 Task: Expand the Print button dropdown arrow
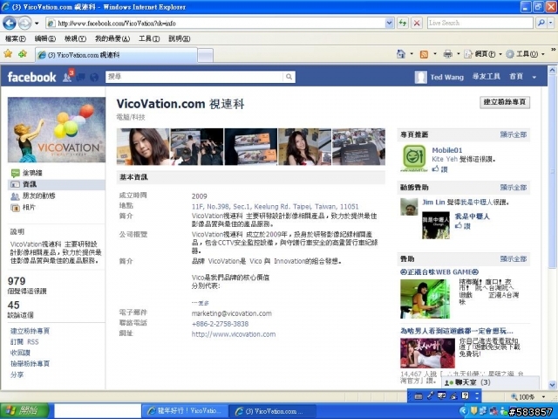[458, 54]
